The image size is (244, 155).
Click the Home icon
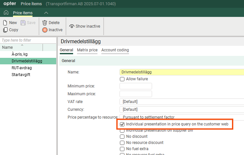coord(6,13)
